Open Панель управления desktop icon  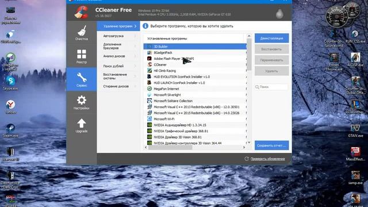(10, 16)
